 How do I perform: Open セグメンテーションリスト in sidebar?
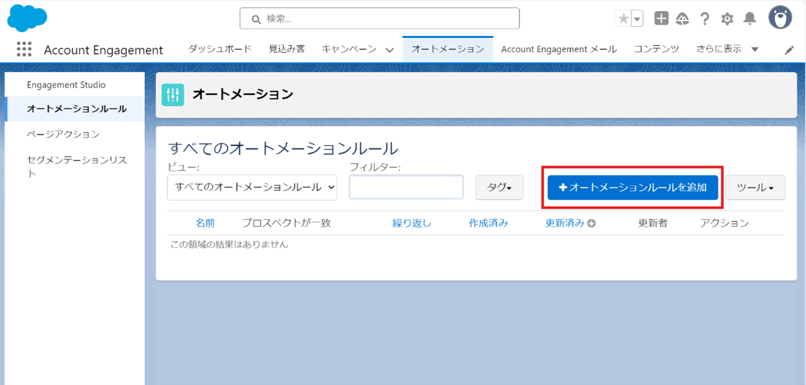click(x=77, y=166)
